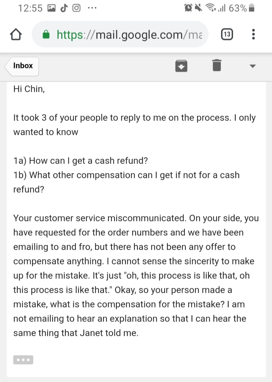Tap the Wi-Fi signal icon in the status bar
Image resolution: width=272 pixels, height=382 pixels.
[x=210, y=8]
